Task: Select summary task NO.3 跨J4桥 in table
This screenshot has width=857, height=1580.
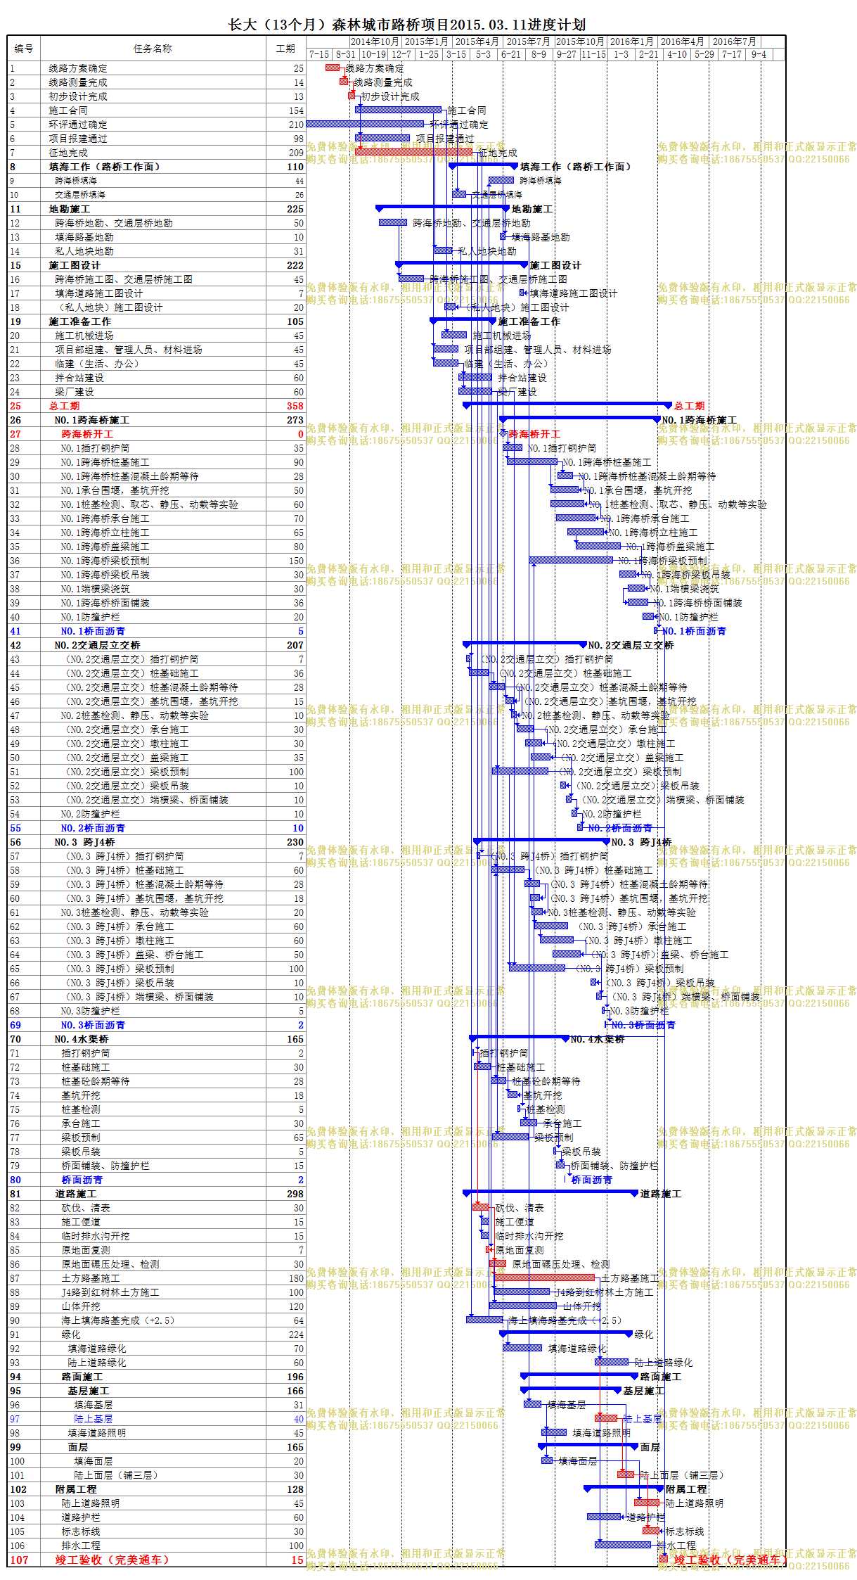Action: [x=156, y=842]
